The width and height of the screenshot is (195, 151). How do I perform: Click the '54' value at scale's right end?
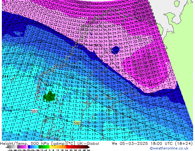[x=89, y=150]
